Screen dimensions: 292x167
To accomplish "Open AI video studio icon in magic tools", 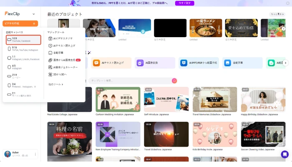I will pyautogui.click(x=50, y=38).
